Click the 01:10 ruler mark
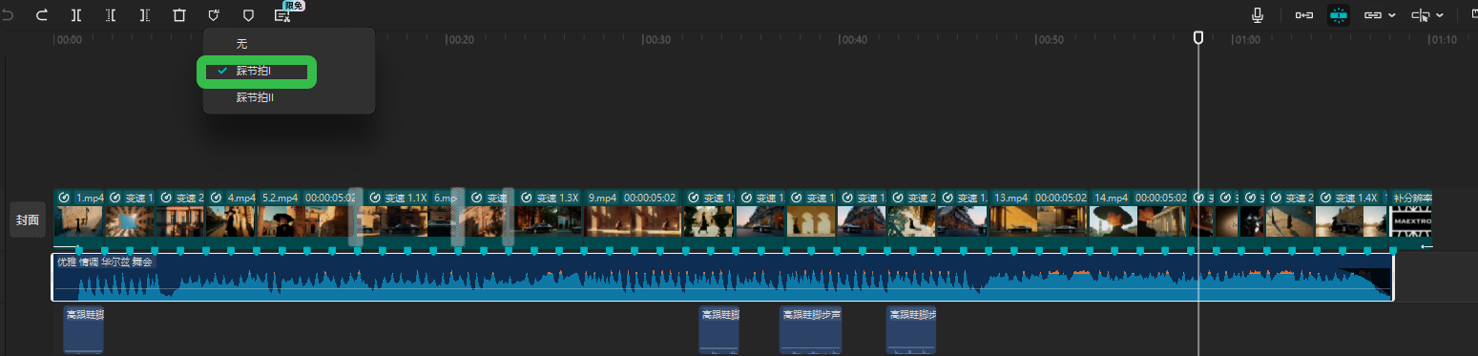Viewport: 1478px width, 356px height. pyautogui.click(x=1442, y=40)
